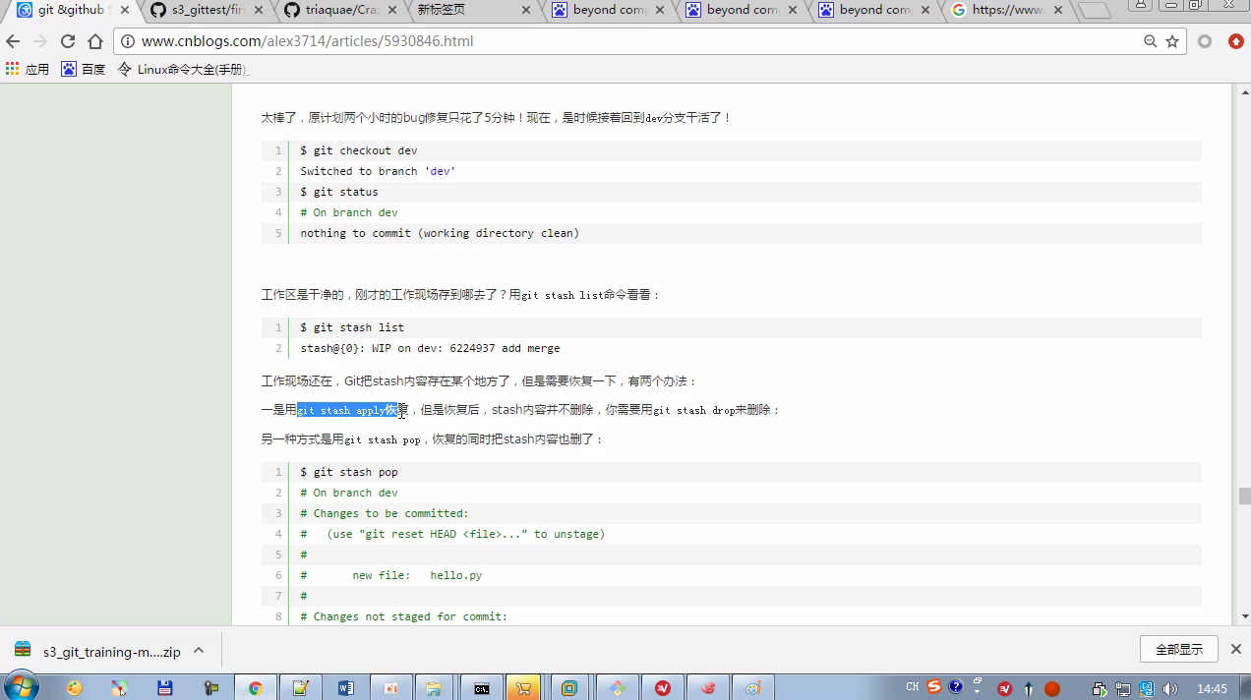
Task: Reload the cnblogs page
Action: [68, 41]
